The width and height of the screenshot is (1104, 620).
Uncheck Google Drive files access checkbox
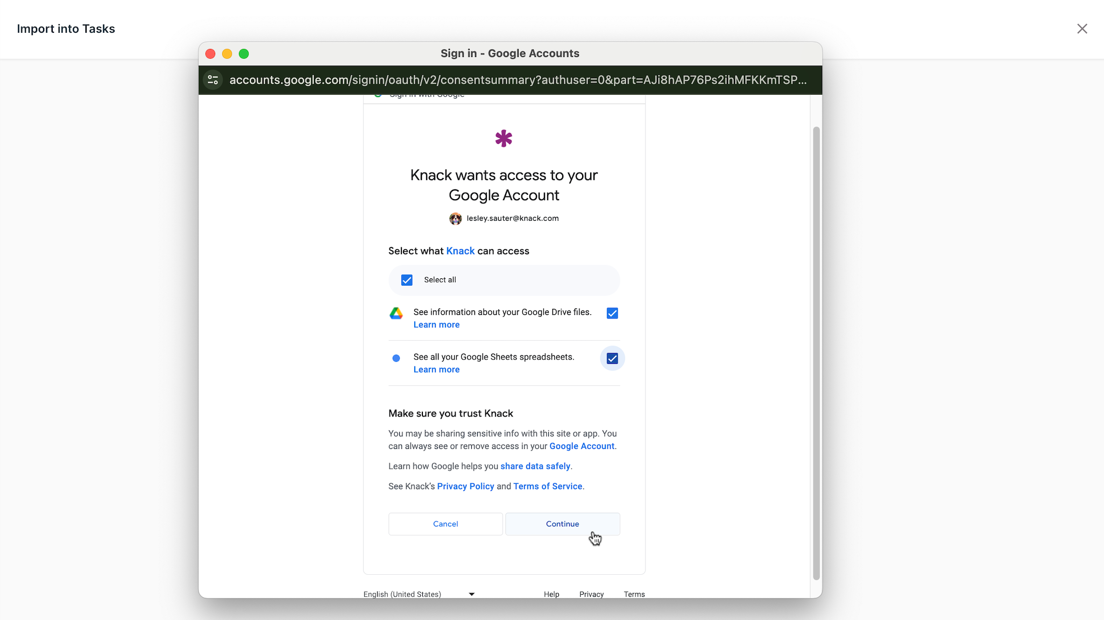click(612, 313)
